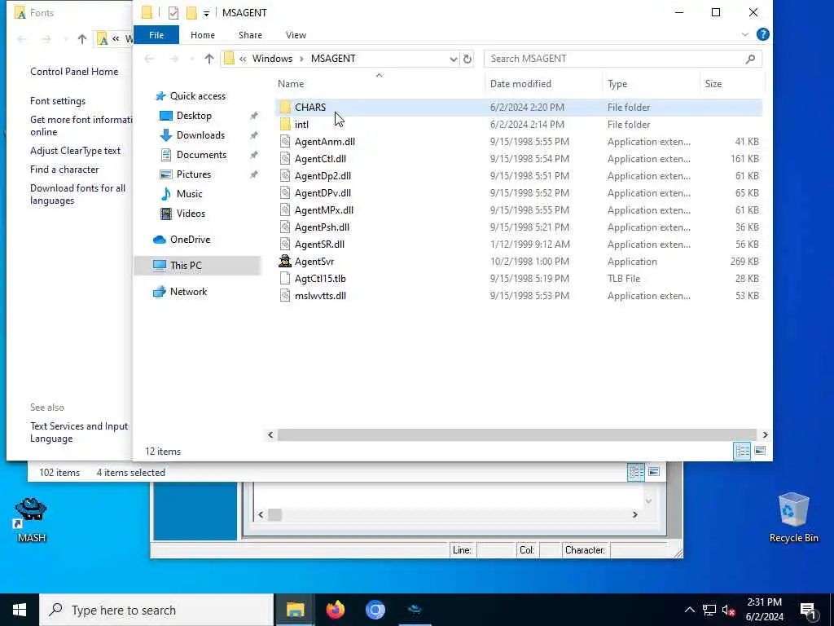834x626 pixels.
Task: Select the AgentSvr application icon
Action: 285,262
